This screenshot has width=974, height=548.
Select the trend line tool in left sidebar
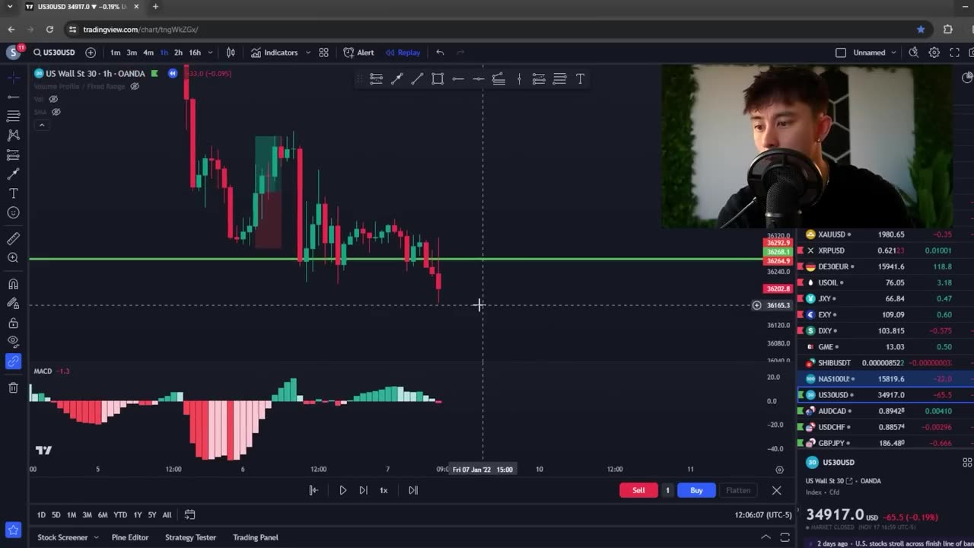[x=13, y=97]
